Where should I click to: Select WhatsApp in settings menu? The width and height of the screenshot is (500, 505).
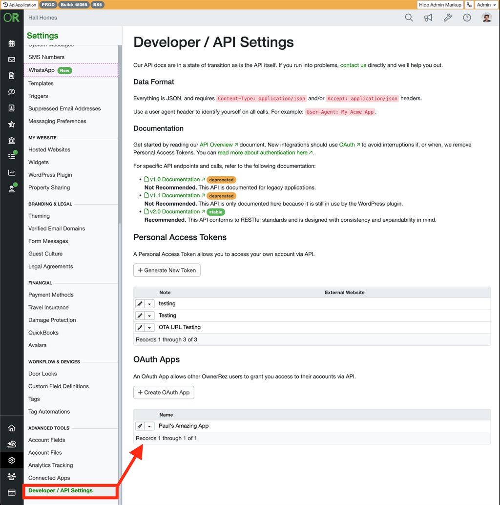(x=42, y=70)
